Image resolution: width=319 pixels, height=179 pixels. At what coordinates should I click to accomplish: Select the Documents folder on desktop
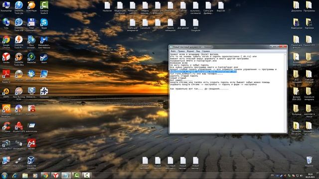click(x=296, y=6)
